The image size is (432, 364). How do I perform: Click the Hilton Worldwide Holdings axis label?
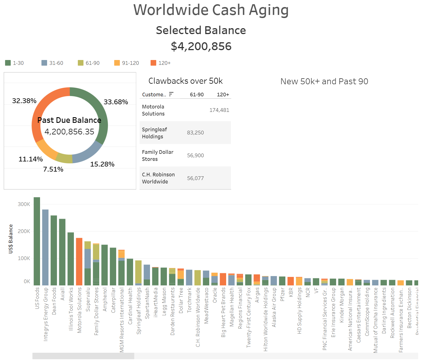tap(265, 319)
